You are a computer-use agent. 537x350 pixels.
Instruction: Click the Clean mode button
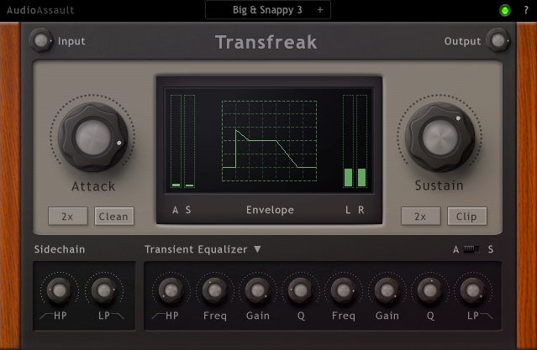(114, 217)
